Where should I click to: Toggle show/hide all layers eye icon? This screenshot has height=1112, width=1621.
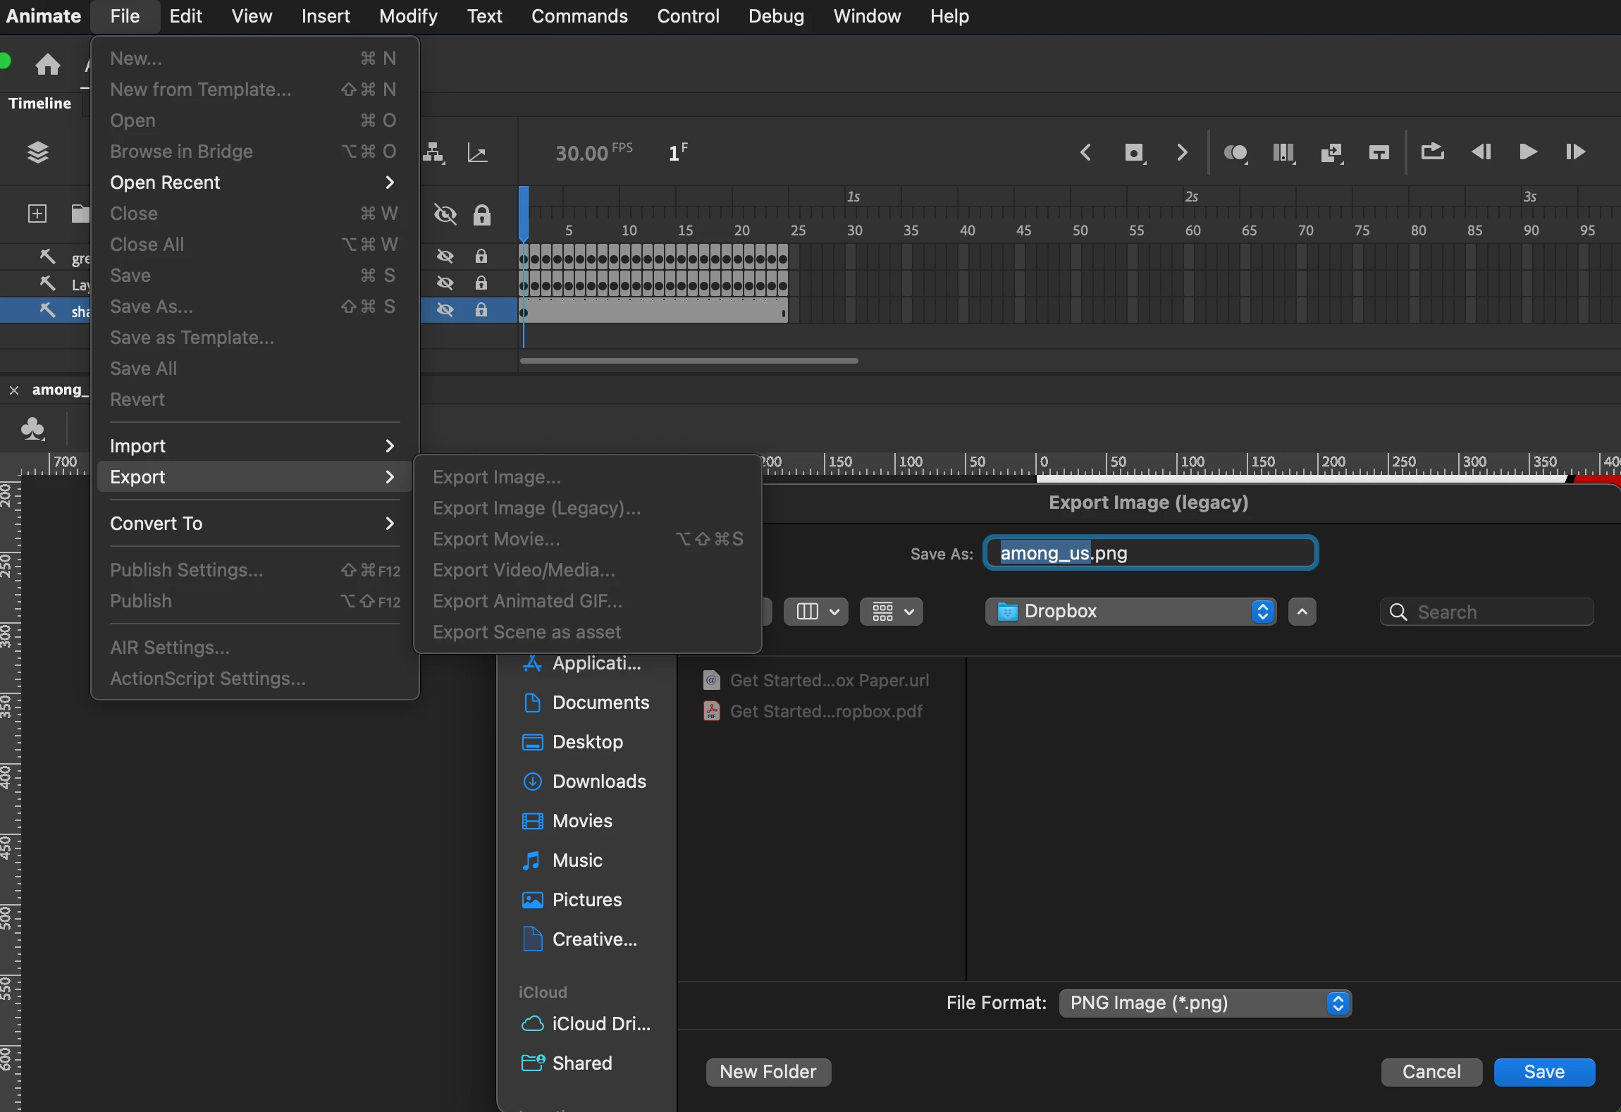click(x=445, y=214)
